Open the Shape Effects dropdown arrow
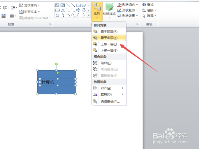Viewport: 199px width, 149px height. click(x=137, y=16)
